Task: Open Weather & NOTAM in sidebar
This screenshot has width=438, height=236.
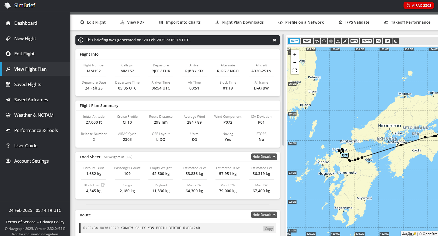Action: pos(35,115)
